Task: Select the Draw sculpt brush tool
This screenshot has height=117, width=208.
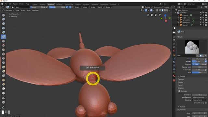Action: (x=3, y=15)
